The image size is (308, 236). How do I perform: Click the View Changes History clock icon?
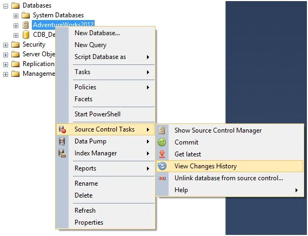coord(162,166)
